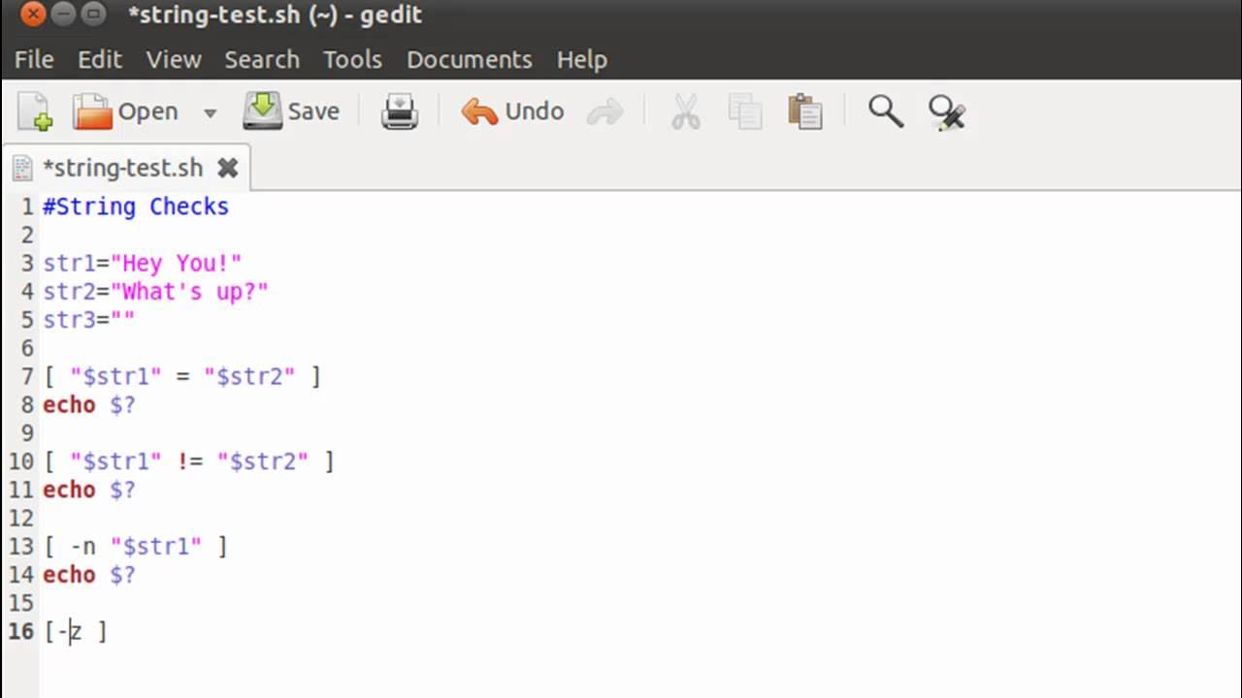1242x698 pixels.
Task: Open the Documents menu
Action: [x=470, y=59]
